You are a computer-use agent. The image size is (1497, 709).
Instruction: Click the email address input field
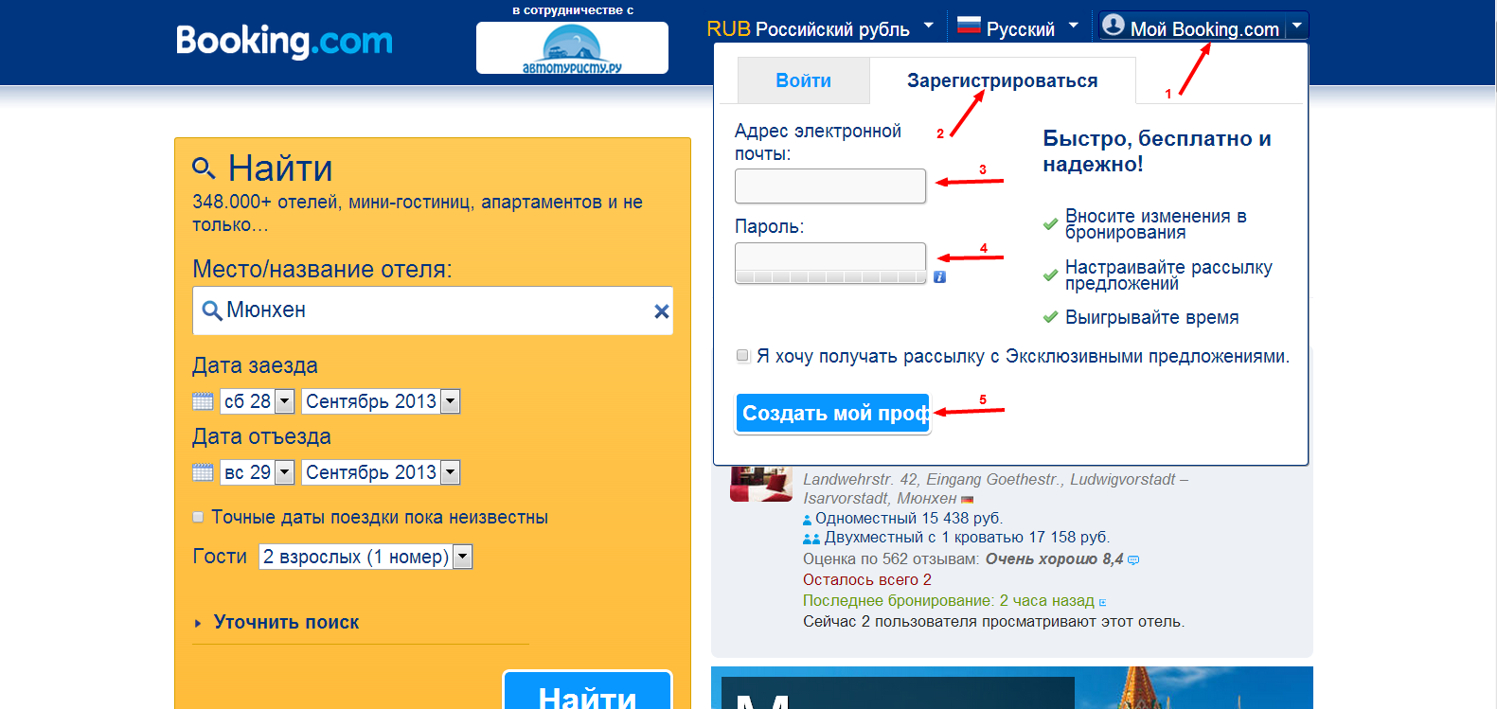tap(830, 186)
